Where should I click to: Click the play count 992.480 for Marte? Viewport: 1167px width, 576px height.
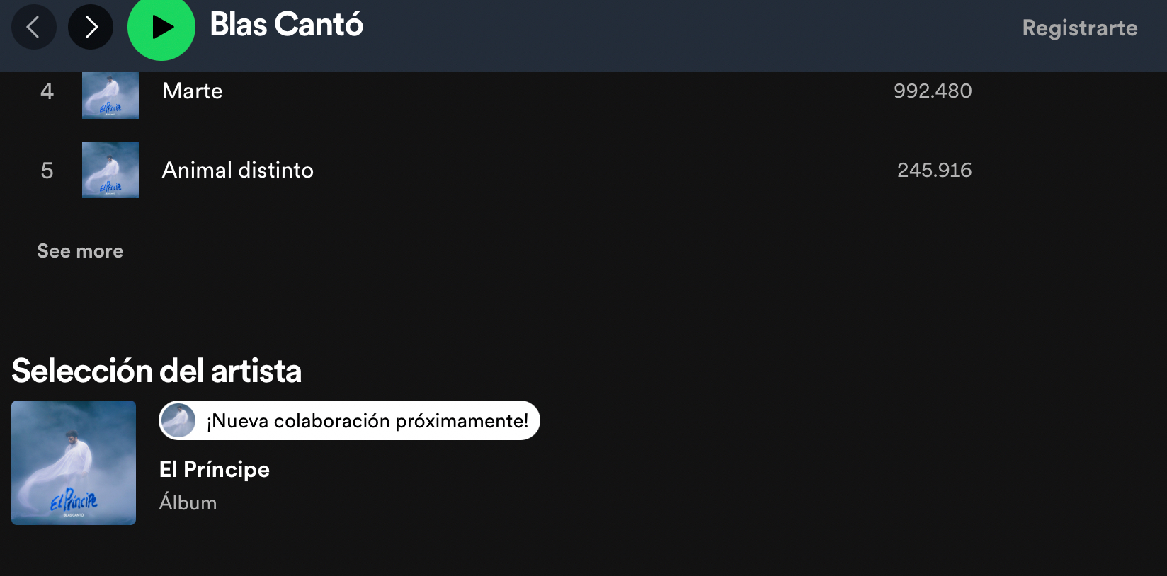pyautogui.click(x=933, y=91)
